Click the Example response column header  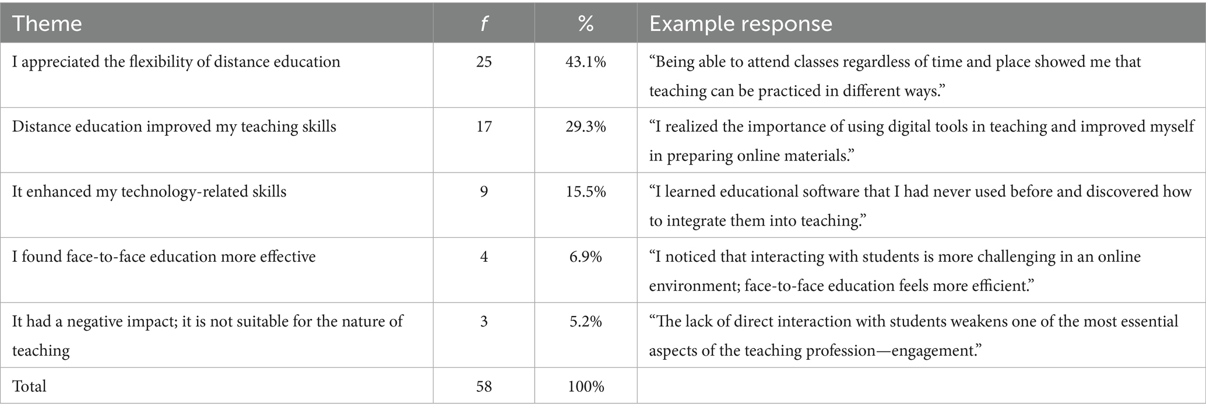pos(740,24)
